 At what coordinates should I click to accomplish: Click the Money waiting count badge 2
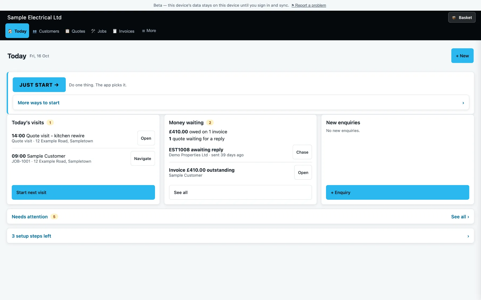[x=210, y=123]
